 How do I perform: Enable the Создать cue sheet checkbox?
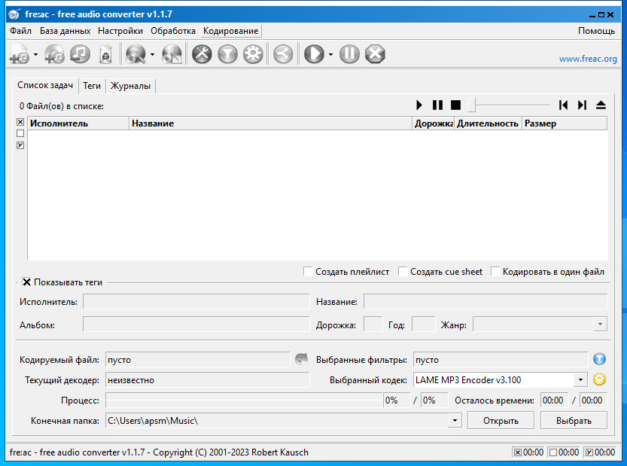[403, 272]
